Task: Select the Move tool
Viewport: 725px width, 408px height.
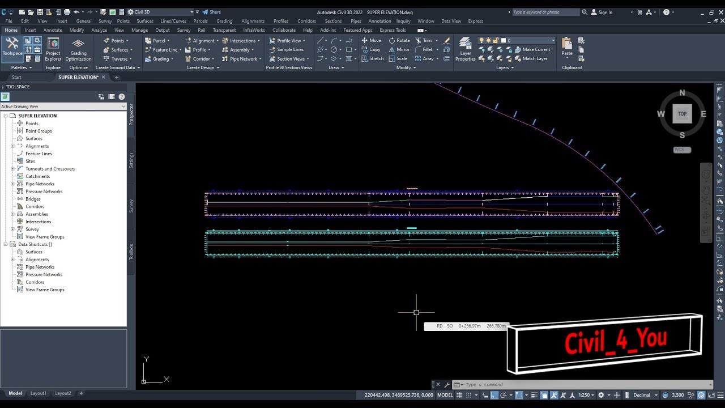Action: [x=372, y=40]
